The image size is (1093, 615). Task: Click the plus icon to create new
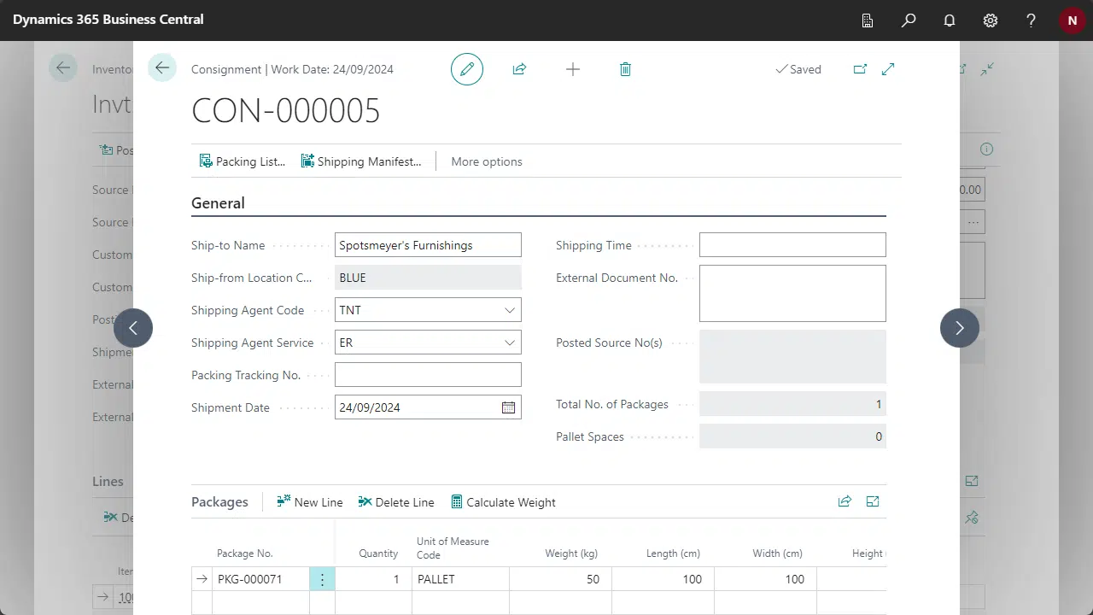573,69
